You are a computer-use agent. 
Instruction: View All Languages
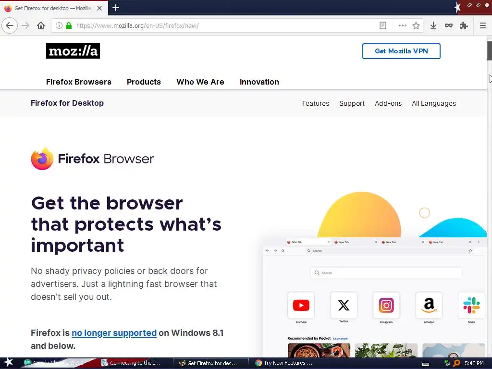pyautogui.click(x=434, y=103)
